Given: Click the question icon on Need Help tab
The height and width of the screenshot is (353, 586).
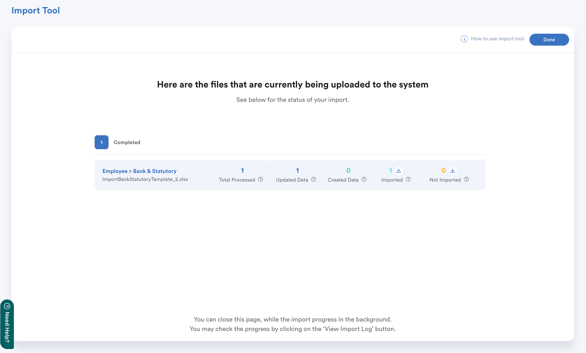Looking at the screenshot, I should (x=7, y=306).
